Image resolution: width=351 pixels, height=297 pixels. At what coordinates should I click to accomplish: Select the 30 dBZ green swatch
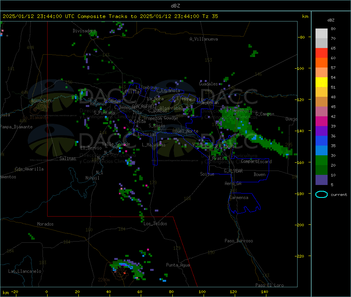tap(321, 160)
